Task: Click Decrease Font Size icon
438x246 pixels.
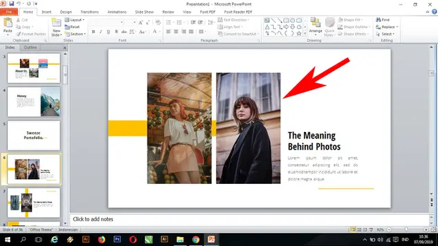Action: (x=148, y=23)
